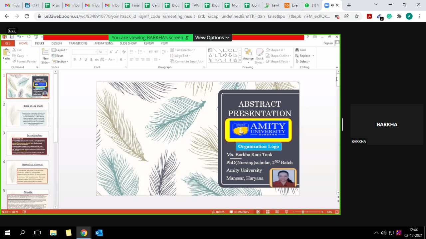Start Slide Show from status bar icon
The image size is (426, 239).
pos(286,212)
